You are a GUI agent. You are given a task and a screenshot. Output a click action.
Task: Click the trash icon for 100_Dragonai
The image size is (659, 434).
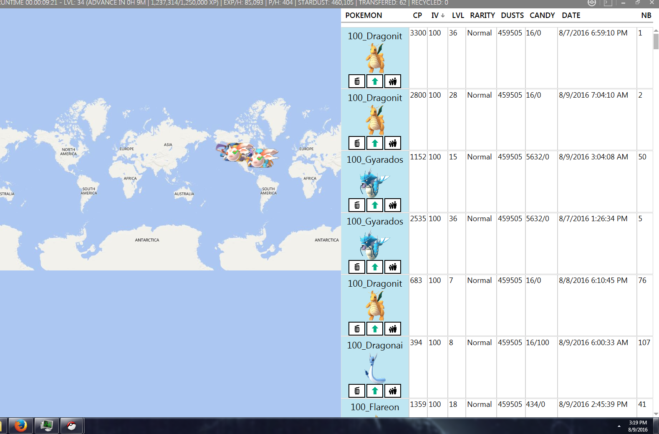pos(357,391)
